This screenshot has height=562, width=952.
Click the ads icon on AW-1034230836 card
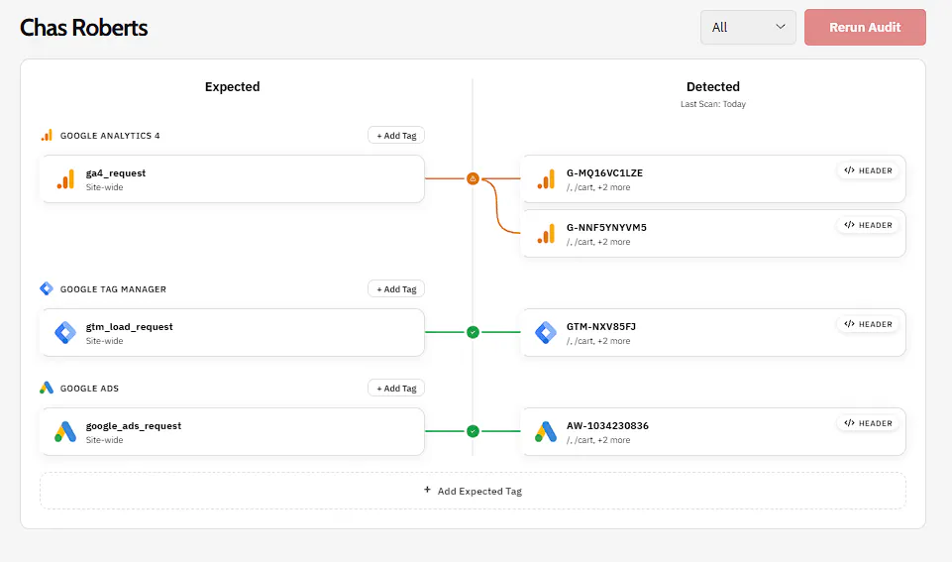point(546,432)
